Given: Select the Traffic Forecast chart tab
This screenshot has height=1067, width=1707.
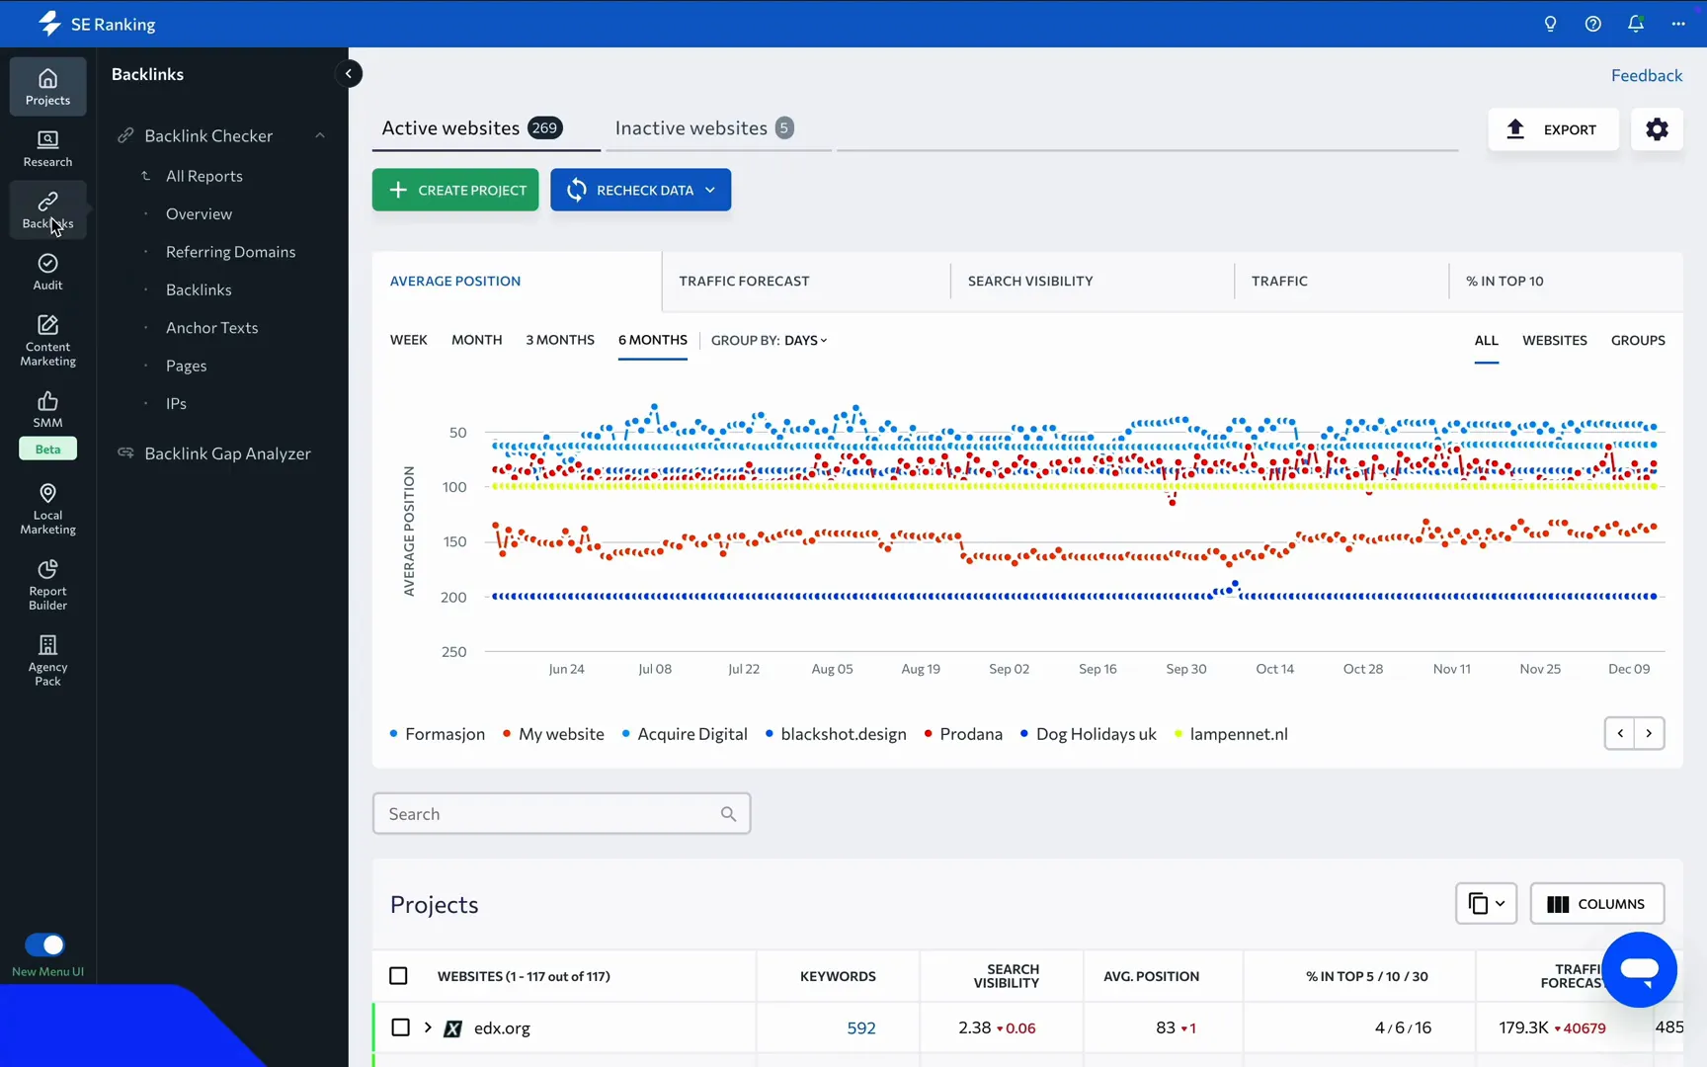Looking at the screenshot, I should (744, 282).
